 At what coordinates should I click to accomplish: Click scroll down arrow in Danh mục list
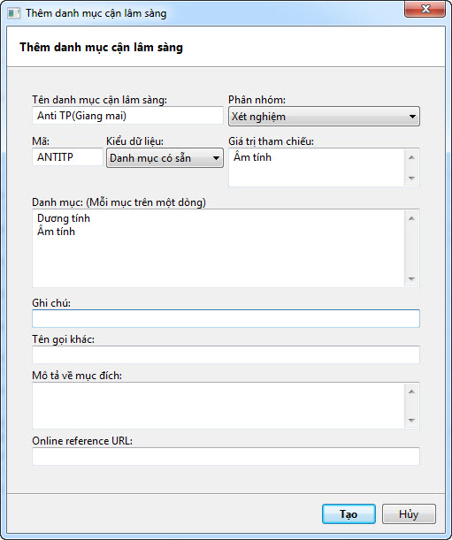411,278
